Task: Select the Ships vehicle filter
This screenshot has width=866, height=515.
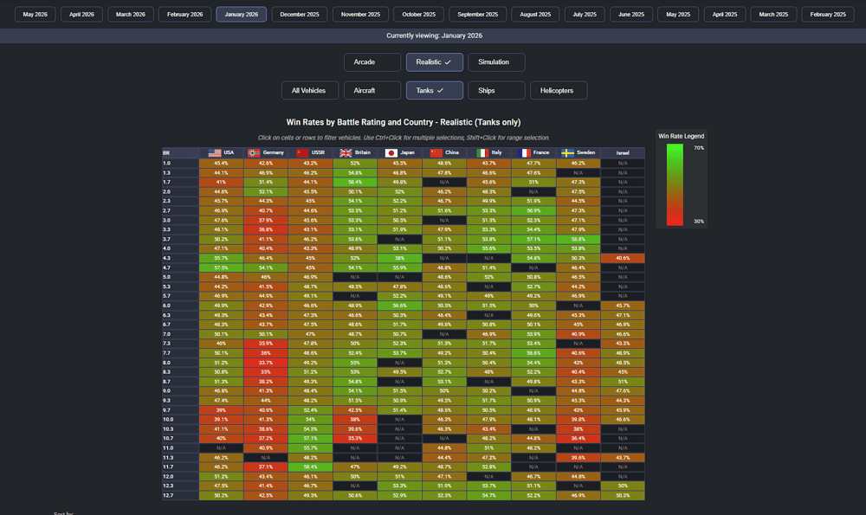Action: coord(496,91)
